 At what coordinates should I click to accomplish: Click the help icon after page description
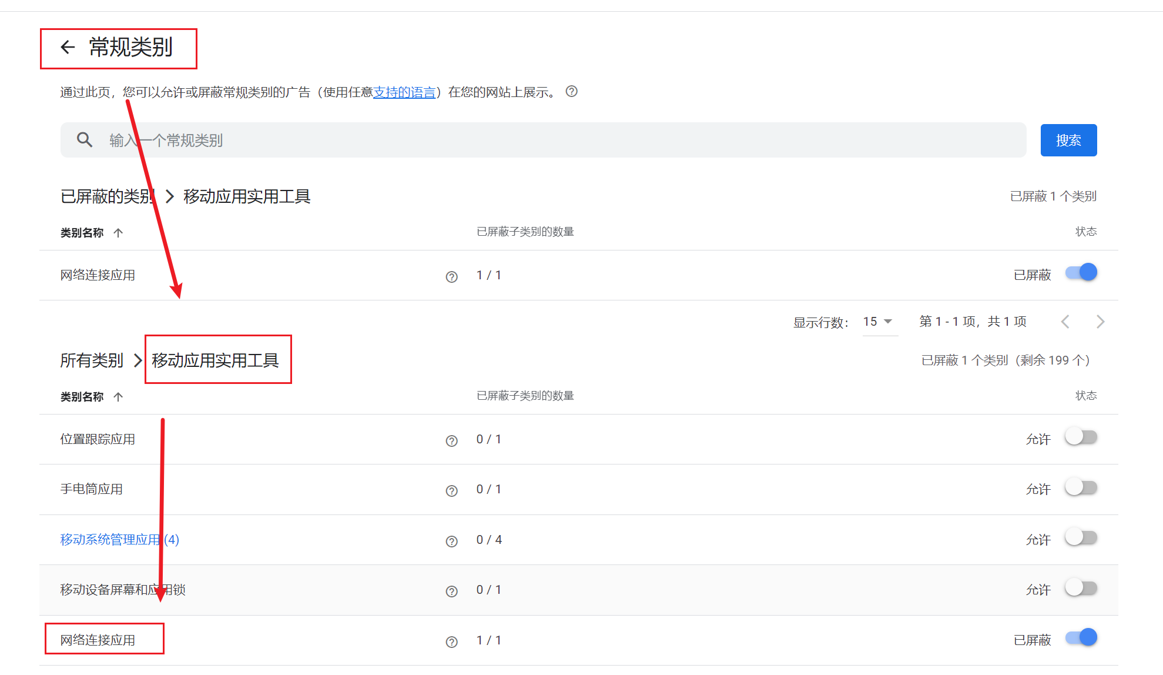coord(571,91)
